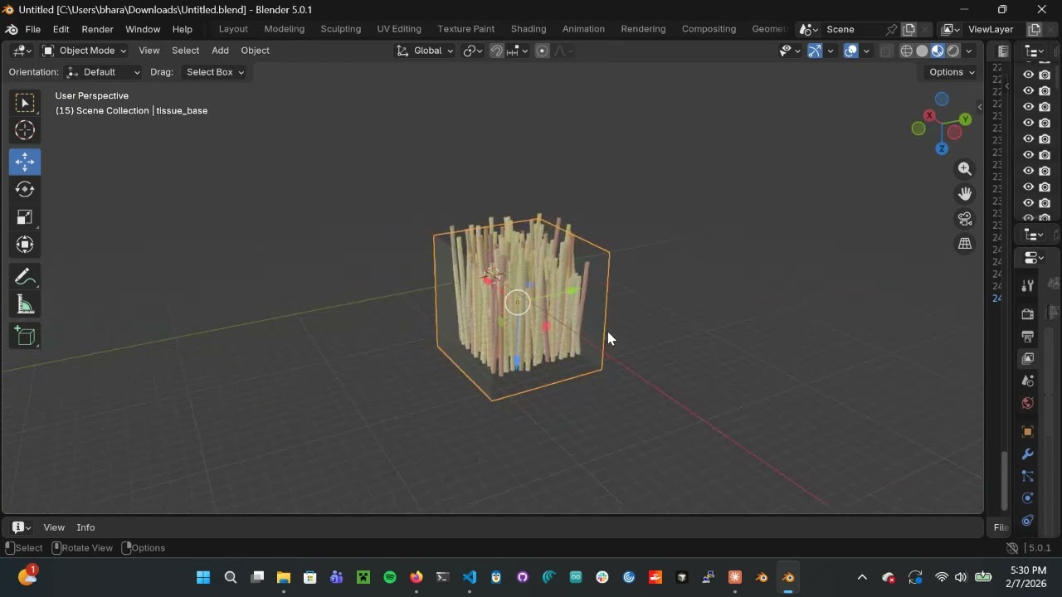
Task: Expand the Options dropdown
Action: click(x=952, y=72)
